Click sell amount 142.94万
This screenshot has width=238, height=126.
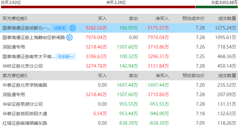click(x=129, y=66)
